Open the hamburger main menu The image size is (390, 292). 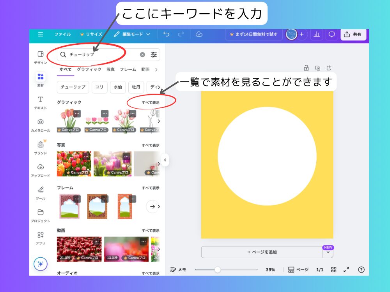[x=41, y=34]
